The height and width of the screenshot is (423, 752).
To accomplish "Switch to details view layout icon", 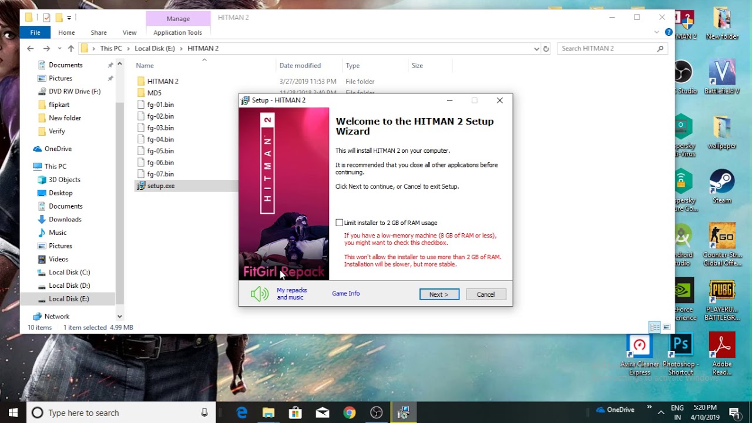I will coord(655,327).
